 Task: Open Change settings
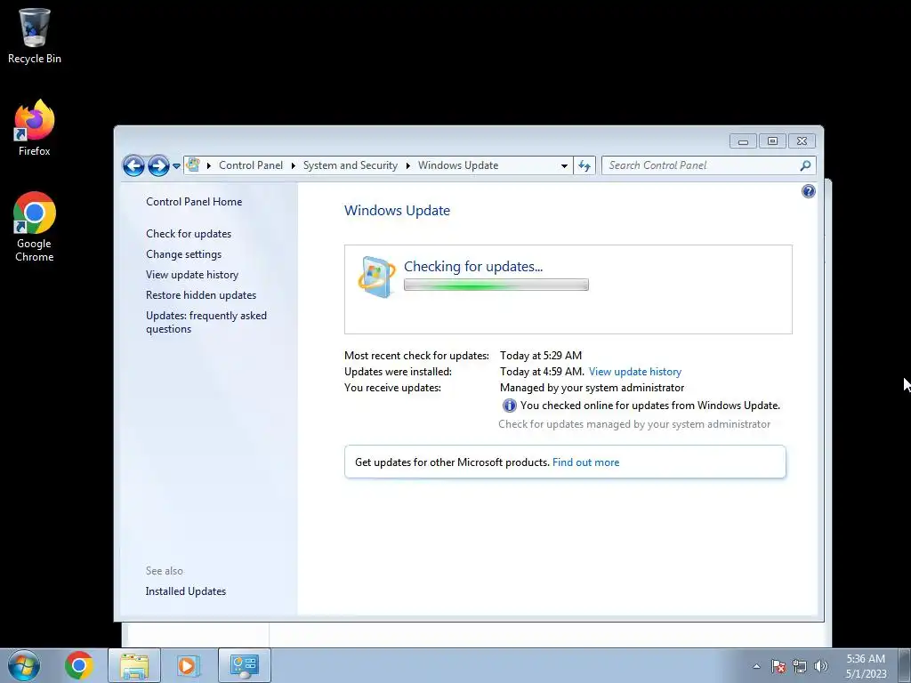[183, 253]
